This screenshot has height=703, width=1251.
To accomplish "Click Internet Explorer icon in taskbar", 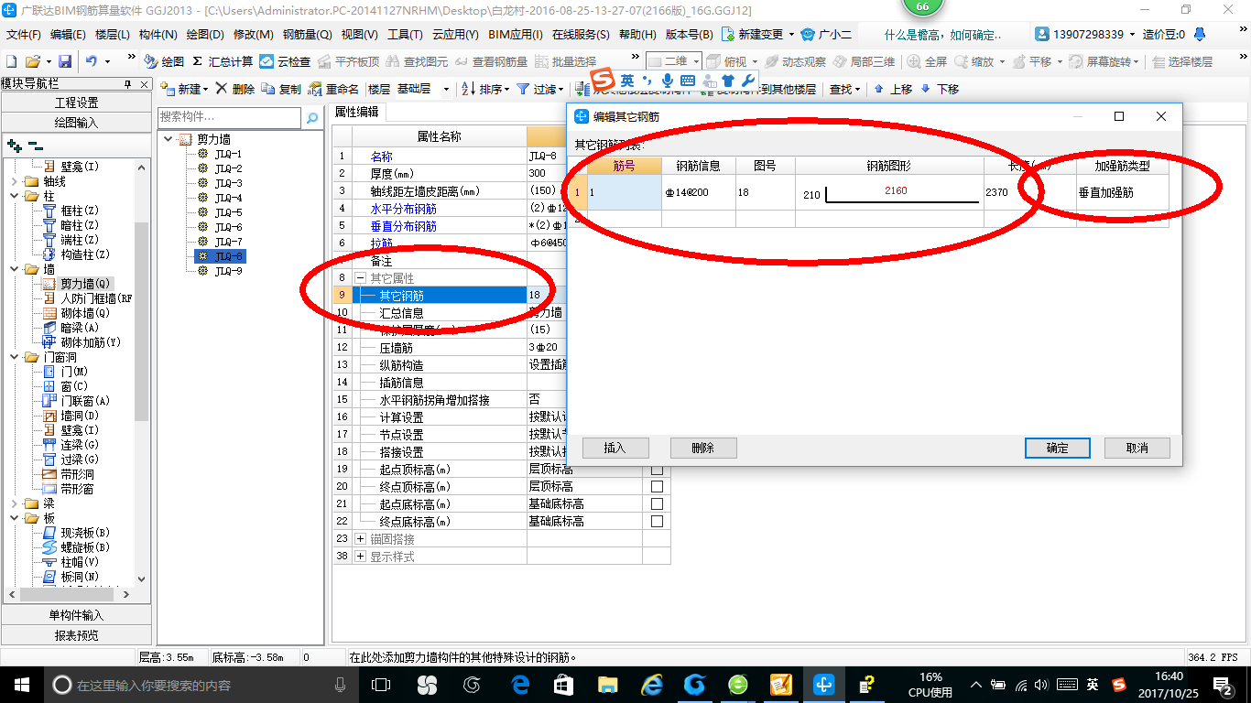I will click(x=652, y=685).
